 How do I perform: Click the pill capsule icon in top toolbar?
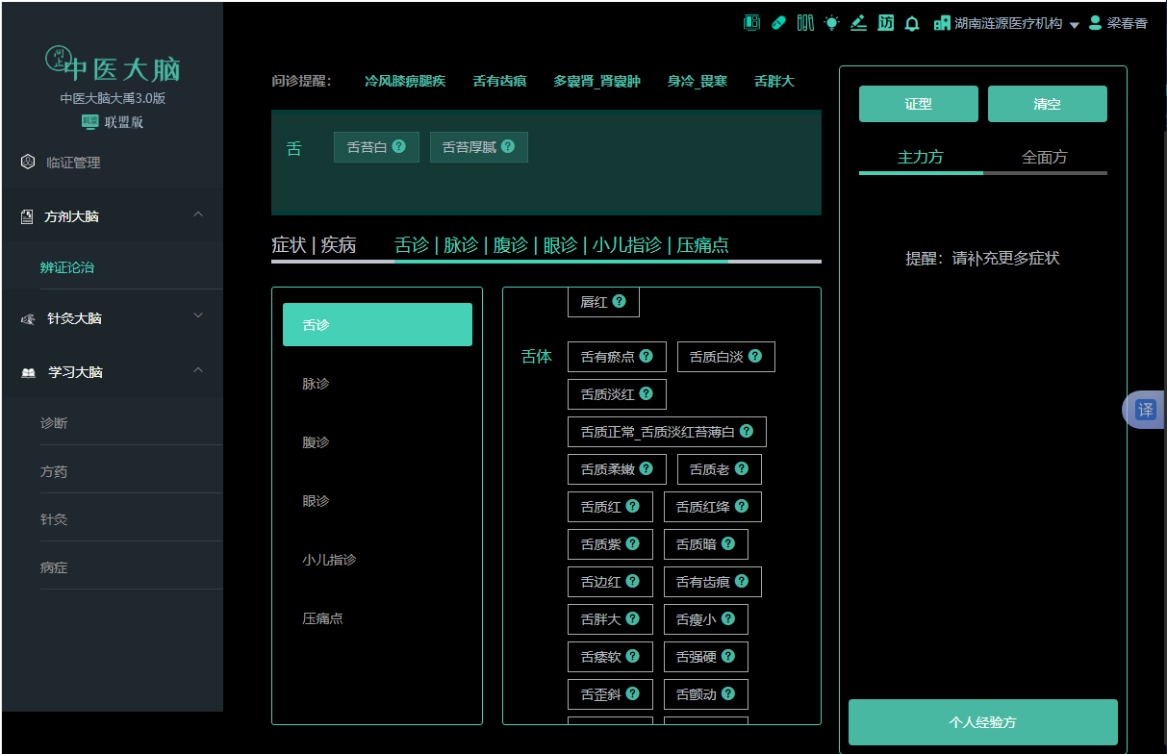779,23
